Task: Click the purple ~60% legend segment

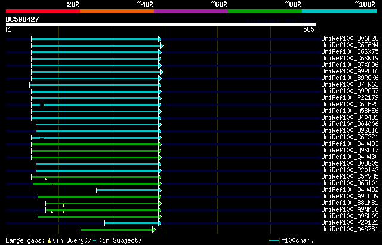Action: 191,11
